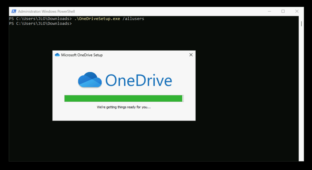Click the "Administrator: Windows PowerShell" window title

click(46, 11)
